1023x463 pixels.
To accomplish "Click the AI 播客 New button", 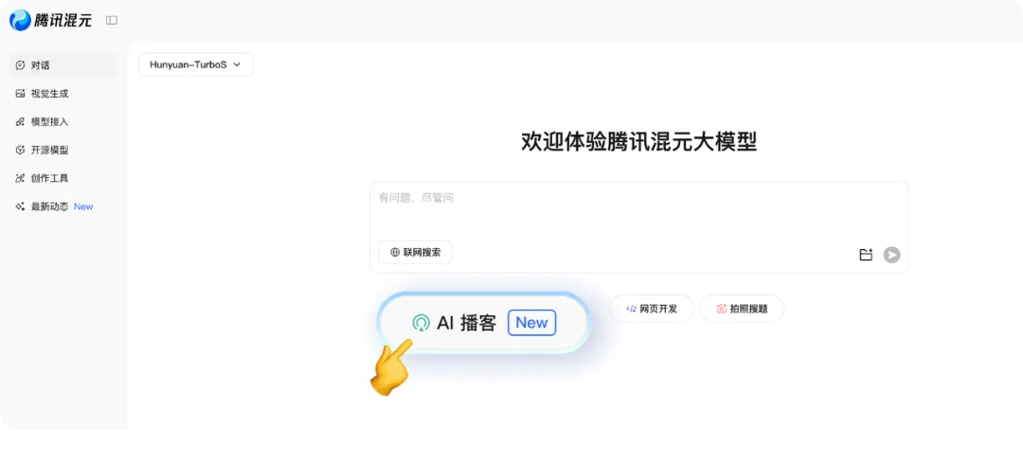I will (484, 323).
